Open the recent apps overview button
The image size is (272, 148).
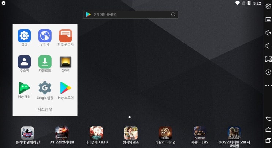pyautogui.click(x=268, y=140)
